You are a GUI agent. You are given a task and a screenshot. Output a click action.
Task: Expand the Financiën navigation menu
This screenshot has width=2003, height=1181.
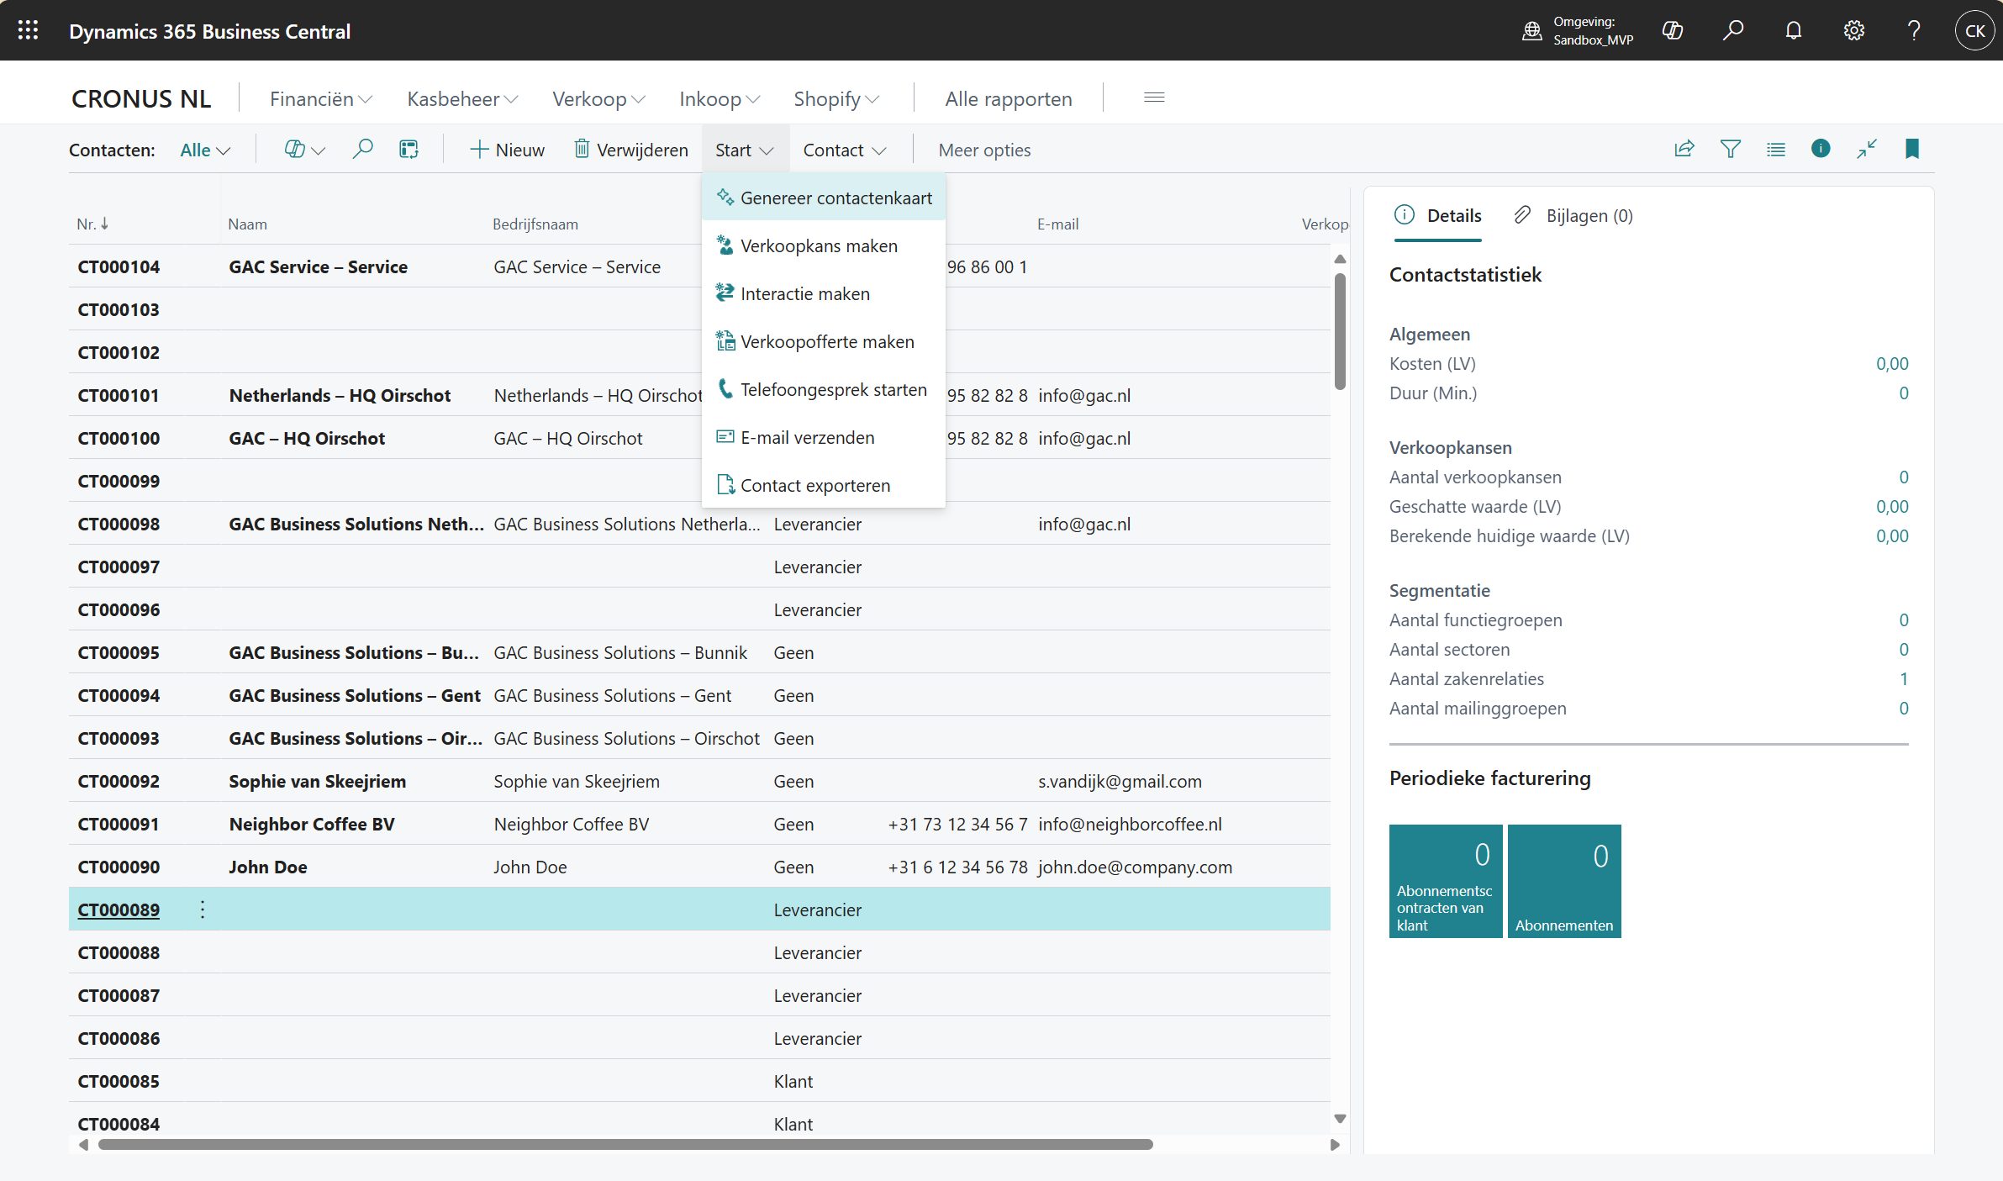(x=320, y=99)
